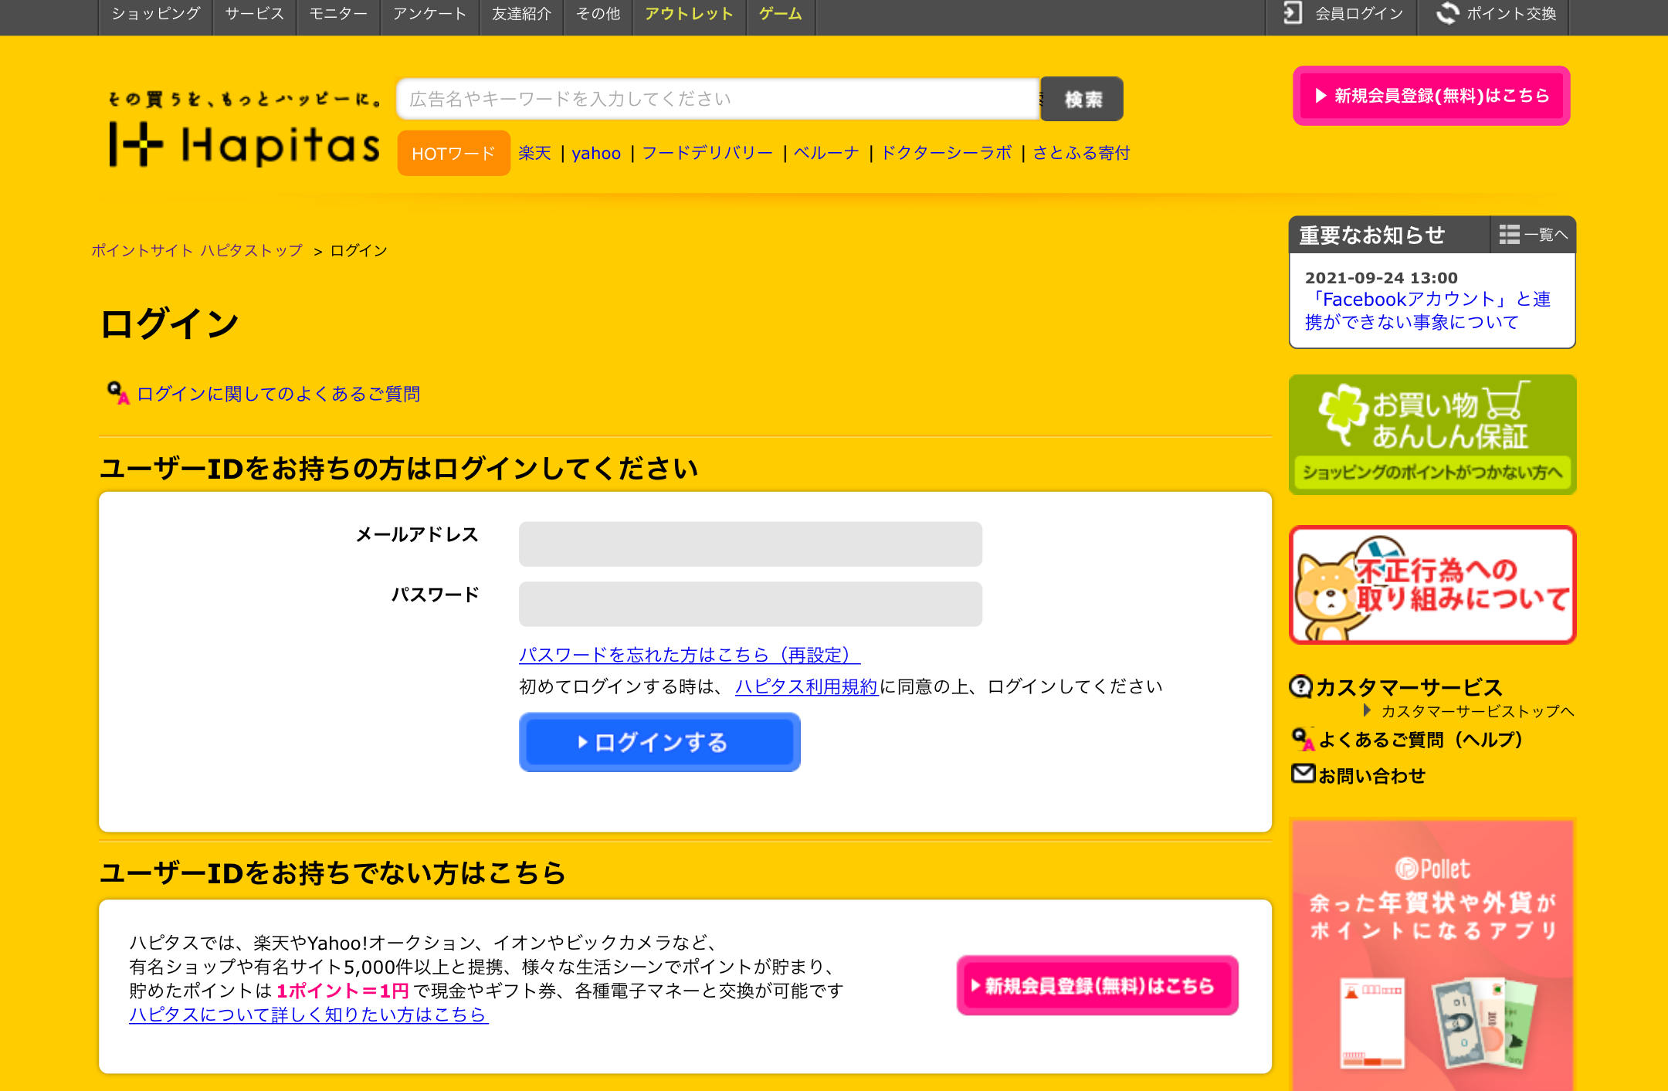The height and width of the screenshot is (1091, 1668).
Task: Open ハピタスについて詳しく知りたい方はこちら link
Action: (309, 1015)
